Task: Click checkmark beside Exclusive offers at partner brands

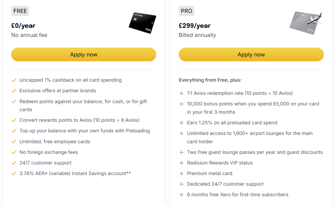Action: pyautogui.click(x=14, y=91)
